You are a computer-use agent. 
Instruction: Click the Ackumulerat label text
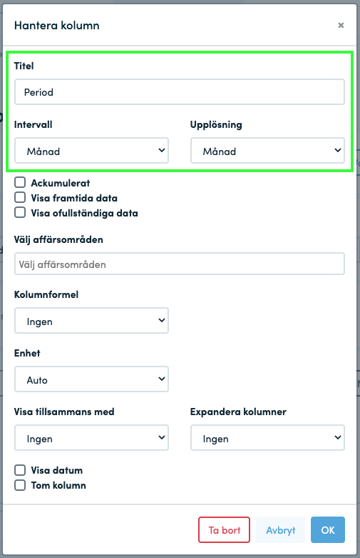(x=61, y=183)
